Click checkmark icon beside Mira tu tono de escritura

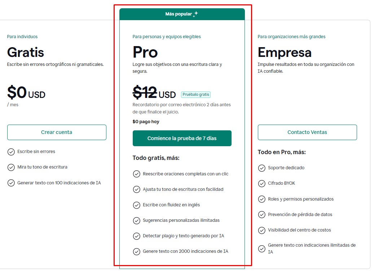11,167
